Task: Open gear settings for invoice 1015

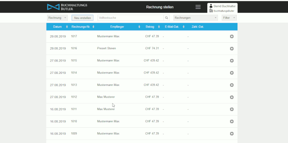Action: coord(232,61)
